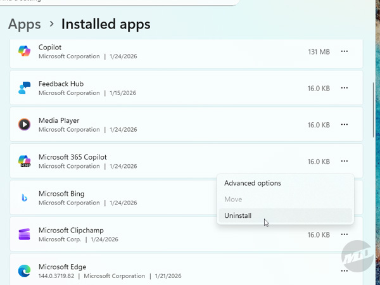Open more options for Microsoft Clipchamp
This screenshot has width=380, height=285.
[345, 235]
